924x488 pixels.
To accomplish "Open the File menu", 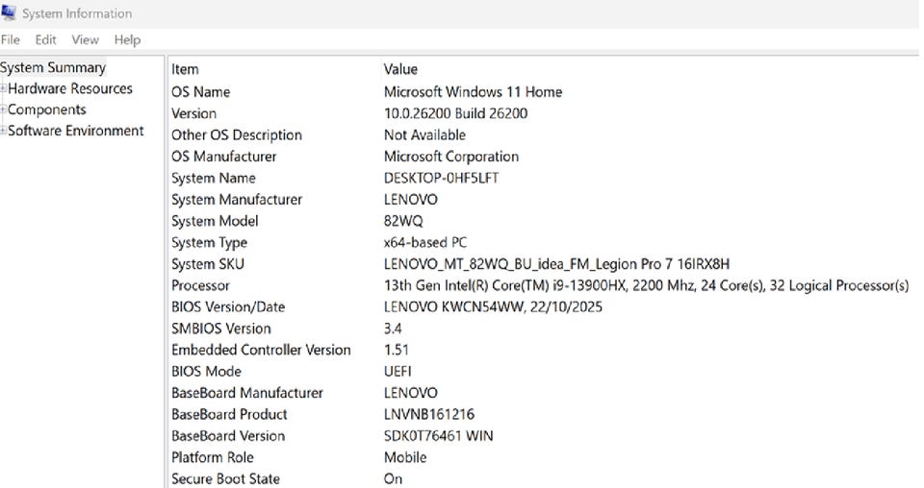I will click(x=11, y=39).
